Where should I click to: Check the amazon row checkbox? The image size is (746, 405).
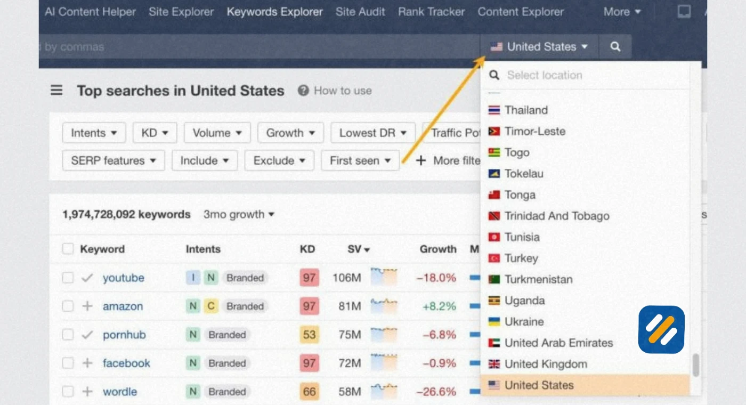(x=68, y=306)
